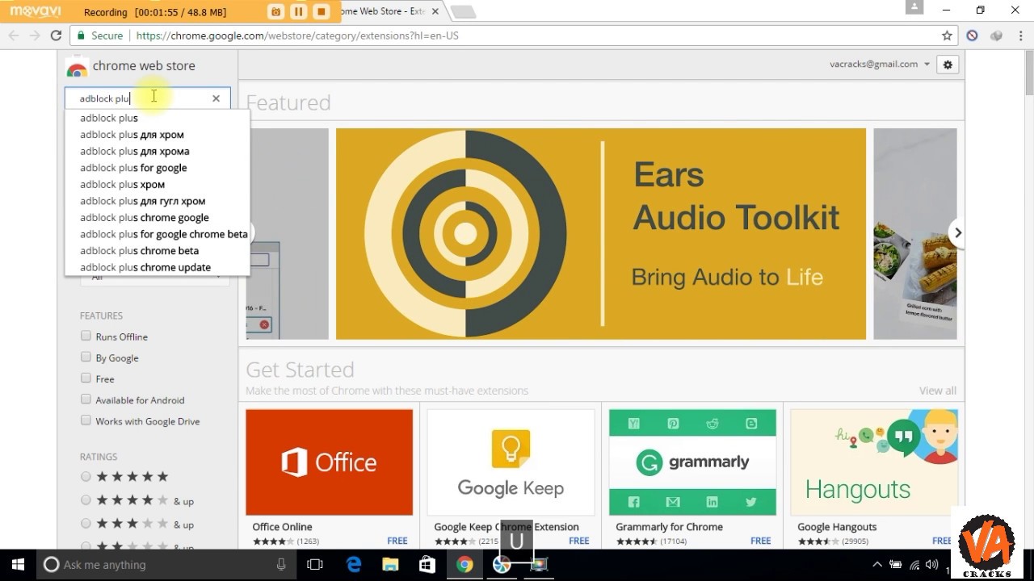Click View site information Secure label
The image size is (1034, 581).
point(99,36)
